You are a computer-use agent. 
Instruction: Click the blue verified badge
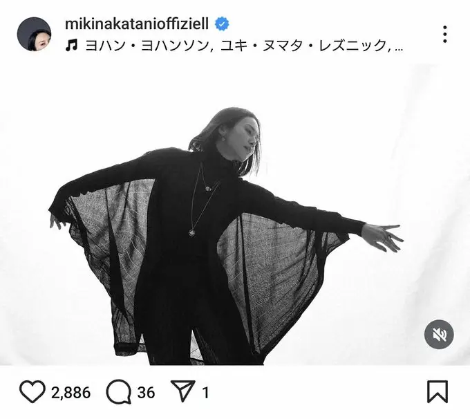[x=222, y=24]
